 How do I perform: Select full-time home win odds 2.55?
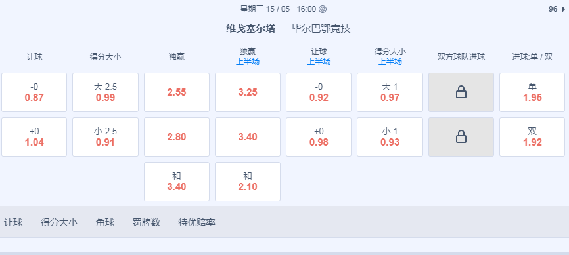coord(177,92)
